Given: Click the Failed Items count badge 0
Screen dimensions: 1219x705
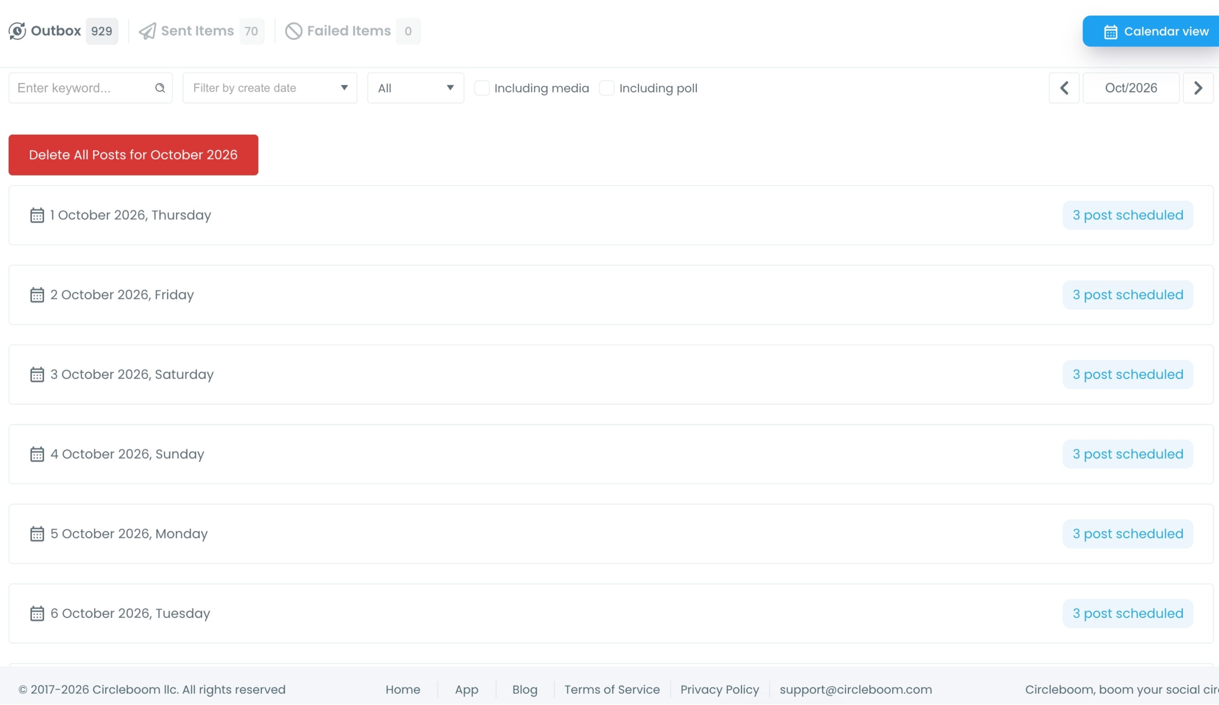Looking at the screenshot, I should [x=408, y=31].
